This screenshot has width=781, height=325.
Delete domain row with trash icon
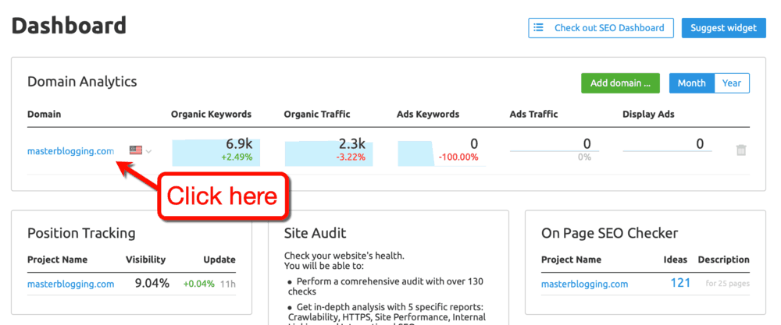pyautogui.click(x=740, y=150)
